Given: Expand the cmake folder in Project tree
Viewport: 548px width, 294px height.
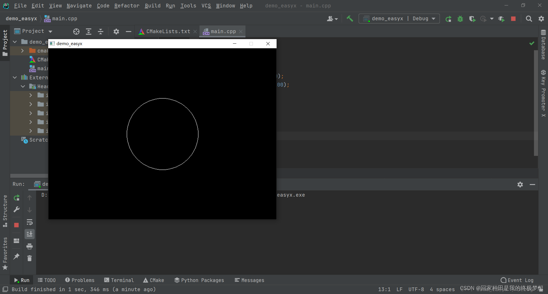Looking at the screenshot, I should tap(22, 51).
